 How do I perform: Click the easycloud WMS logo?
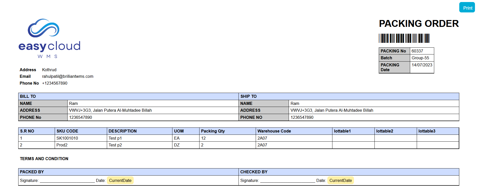pyautogui.click(x=49, y=39)
